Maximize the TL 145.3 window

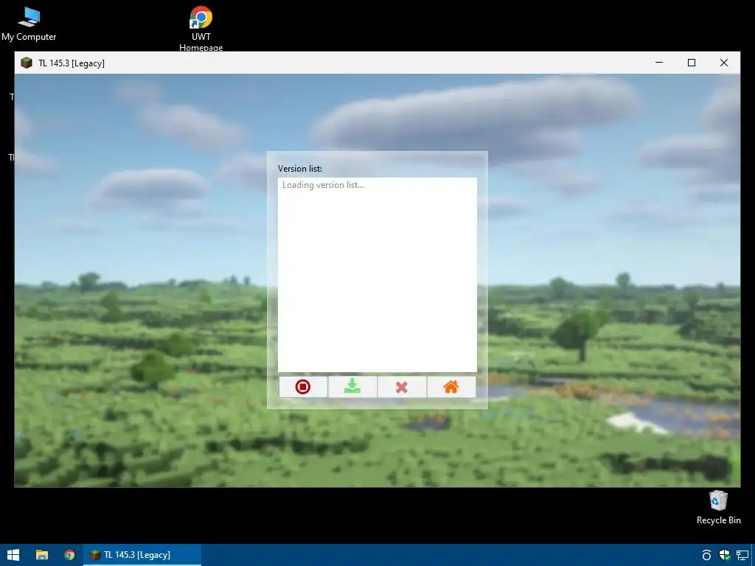tap(692, 63)
